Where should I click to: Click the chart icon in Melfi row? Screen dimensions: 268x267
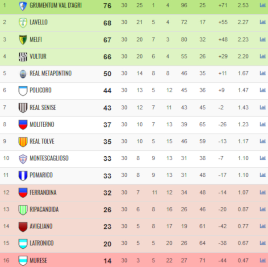(x=263, y=39)
